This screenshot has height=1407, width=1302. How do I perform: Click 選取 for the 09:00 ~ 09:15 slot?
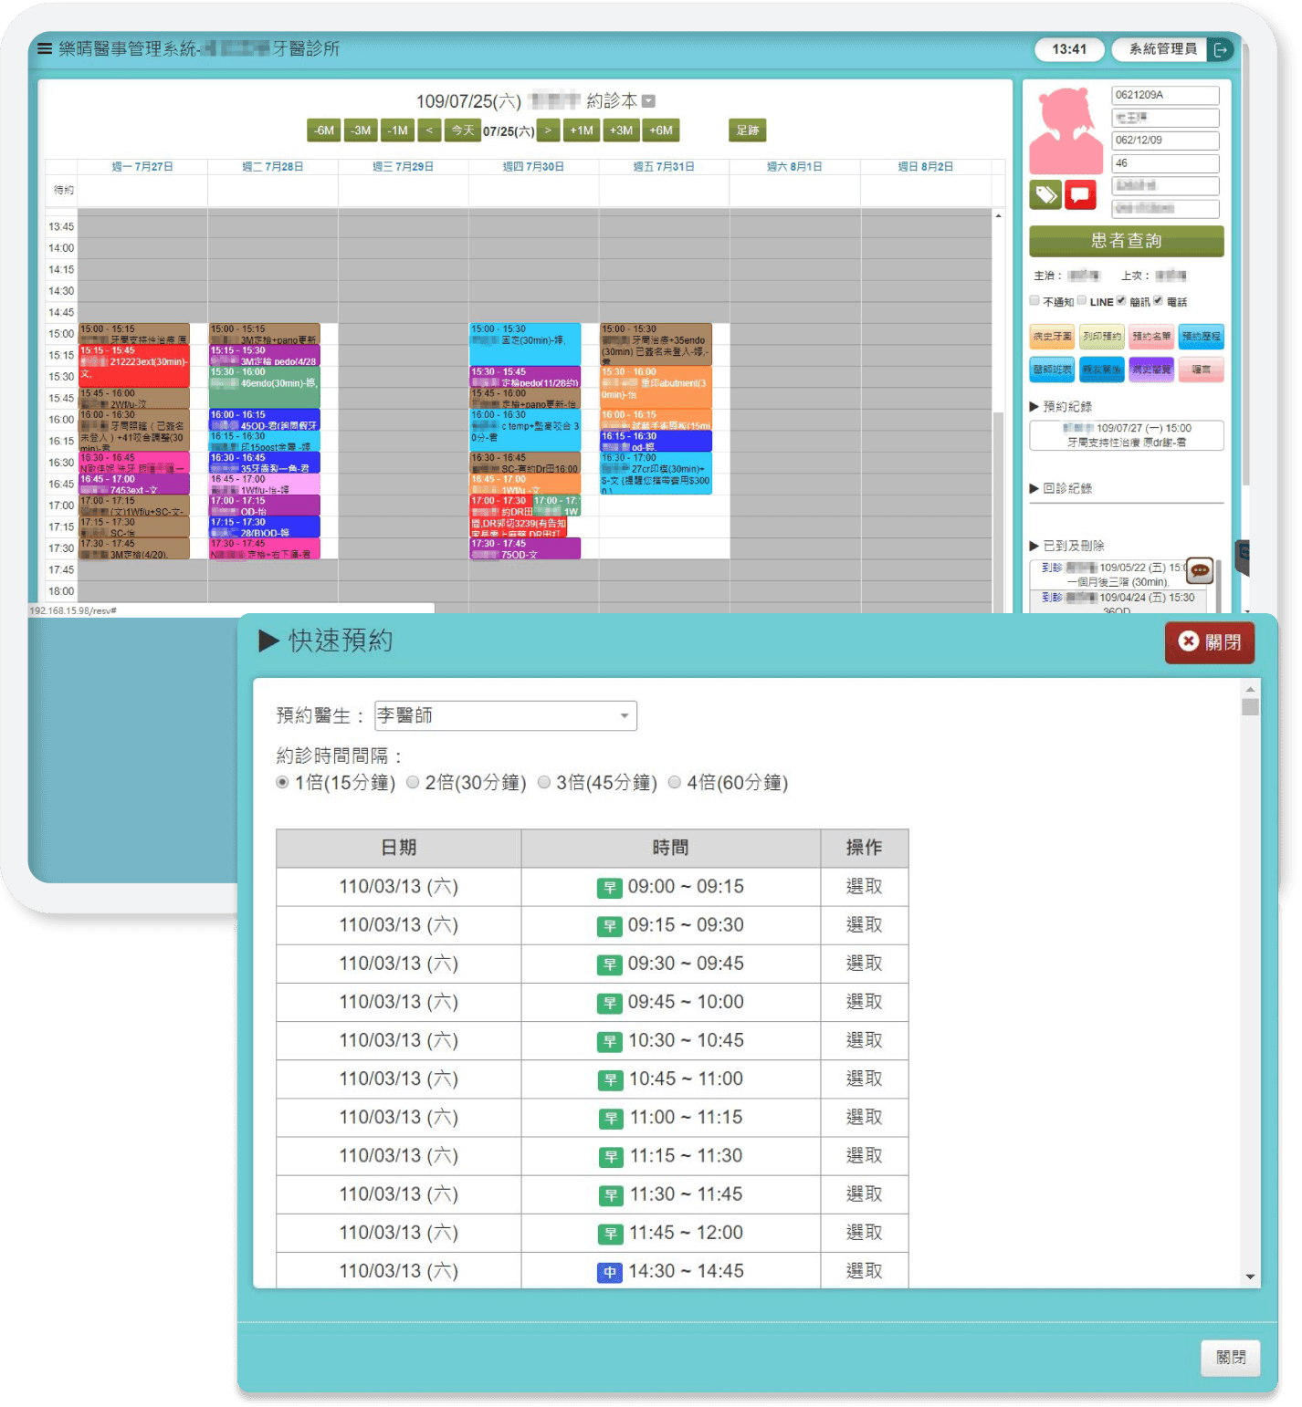[x=864, y=886]
